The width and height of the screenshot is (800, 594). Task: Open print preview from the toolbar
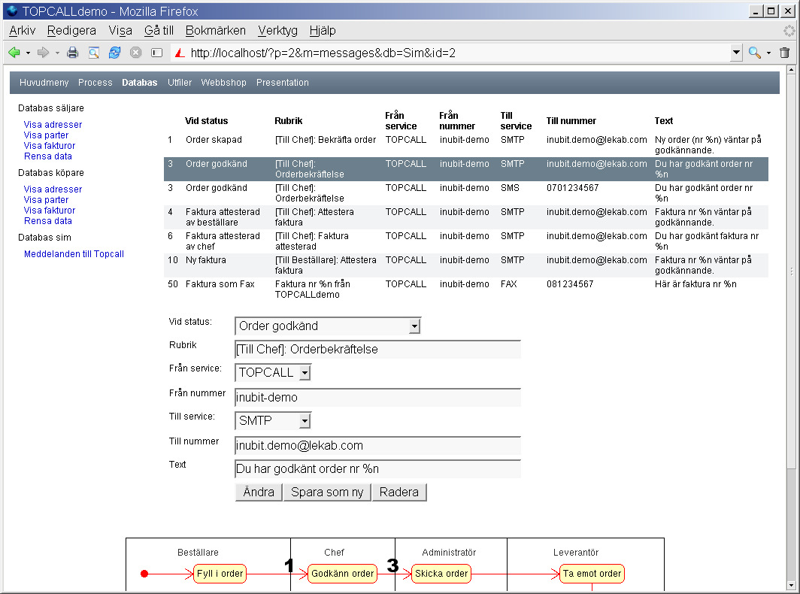(x=94, y=53)
